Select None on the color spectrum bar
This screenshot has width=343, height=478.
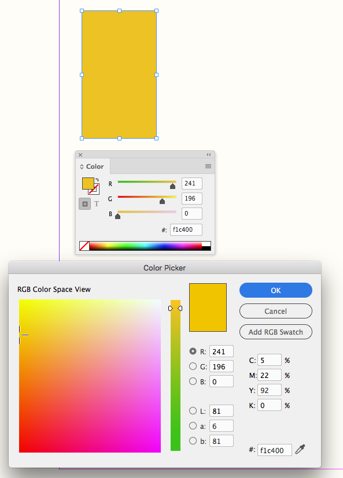pyautogui.click(x=84, y=245)
